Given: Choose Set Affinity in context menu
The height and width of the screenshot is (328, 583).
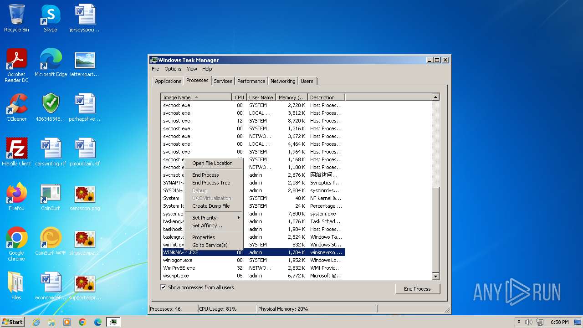Looking at the screenshot, I should (x=213, y=225).
